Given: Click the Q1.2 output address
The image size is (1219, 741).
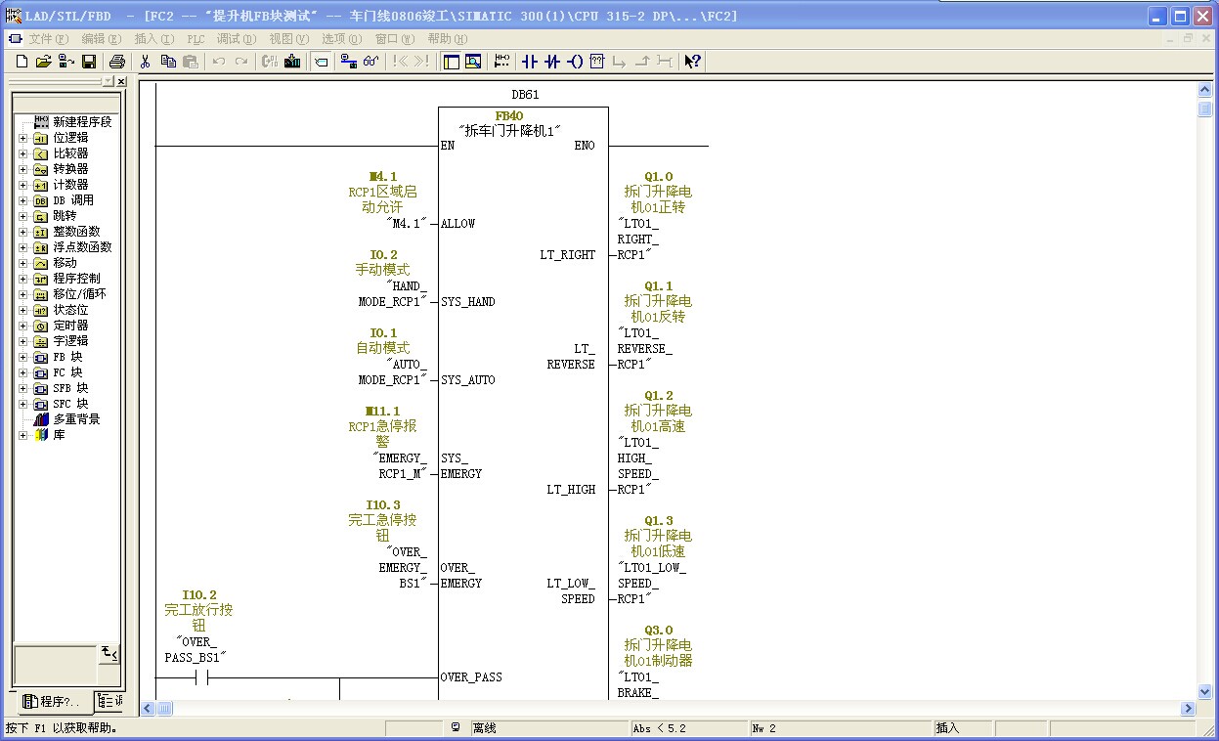Looking at the screenshot, I should click(658, 396).
